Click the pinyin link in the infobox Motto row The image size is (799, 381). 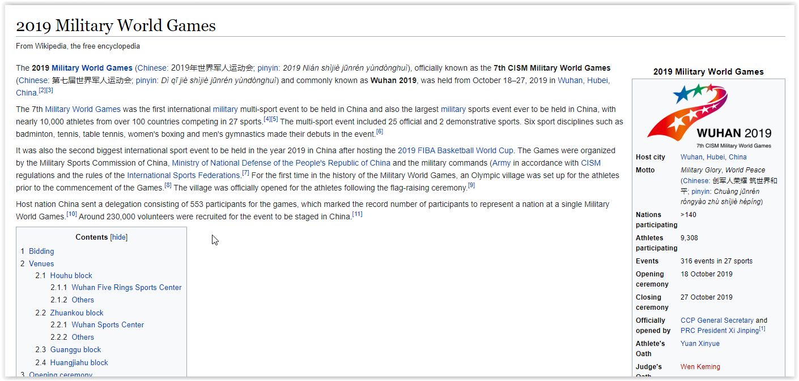click(700, 192)
